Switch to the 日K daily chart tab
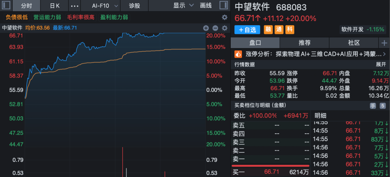Image resolution: width=390 pixels, height=177 pixels. pos(55,5)
